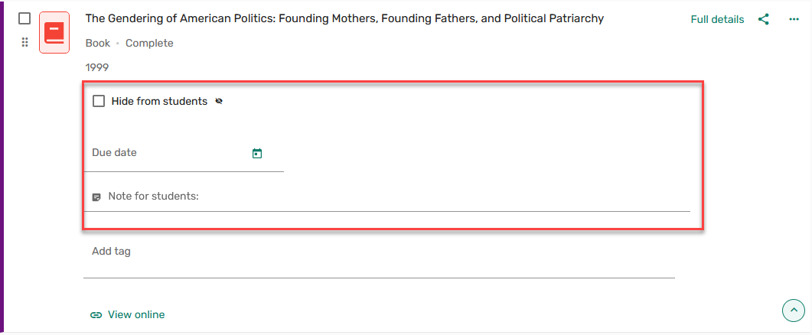This screenshot has width=812, height=335.
Task: Open the Gendering of American Politics title
Action: pos(344,18)
